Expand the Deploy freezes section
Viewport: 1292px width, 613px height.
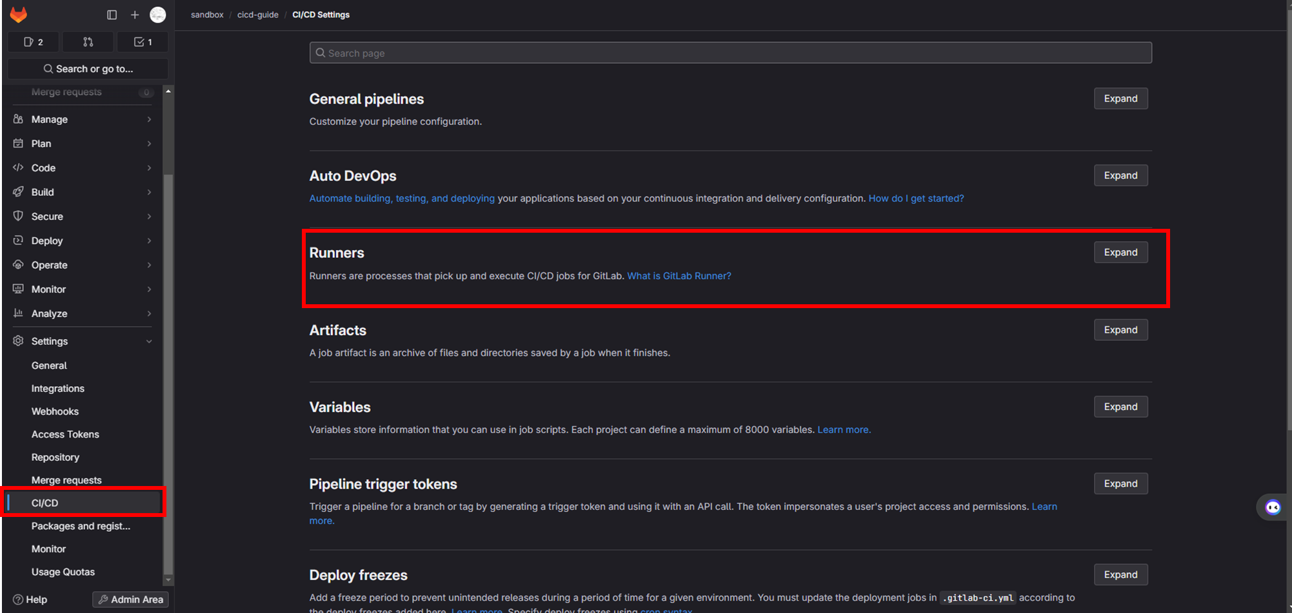click(1120, 574)
